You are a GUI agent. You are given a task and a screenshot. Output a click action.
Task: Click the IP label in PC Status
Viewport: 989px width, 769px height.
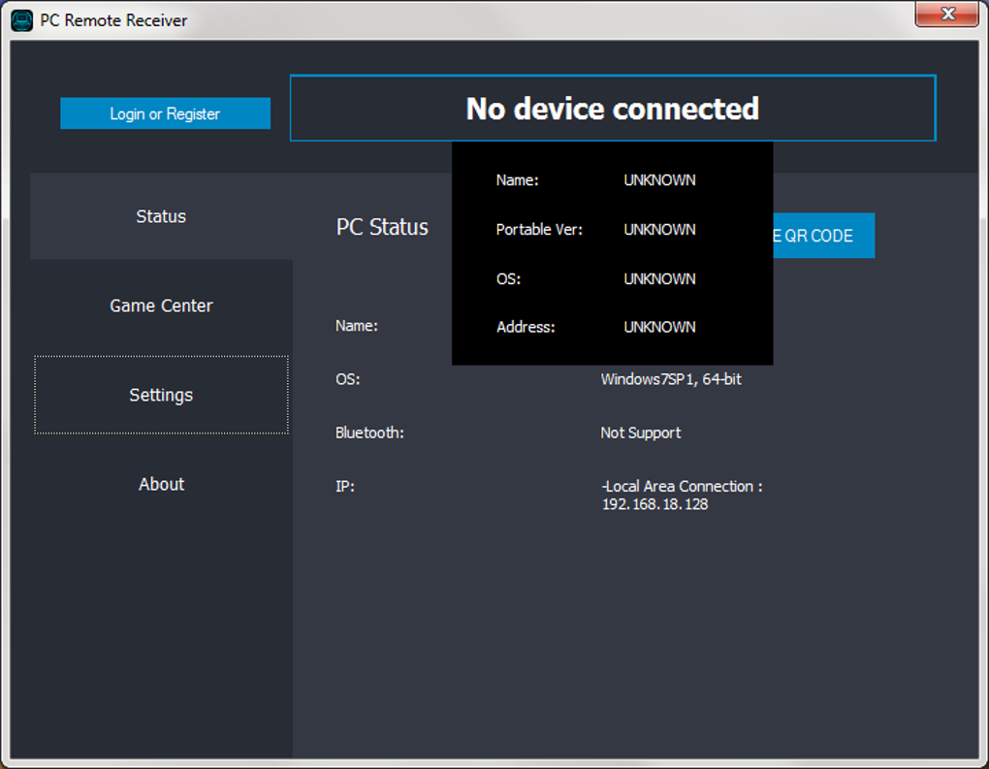[x=345, y=486]
